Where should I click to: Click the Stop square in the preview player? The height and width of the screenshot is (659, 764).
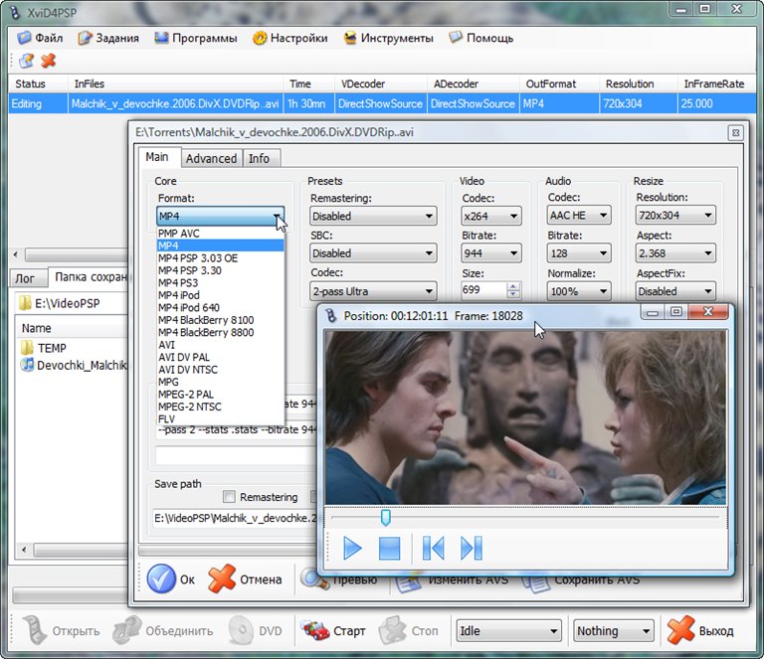point(389,548)
